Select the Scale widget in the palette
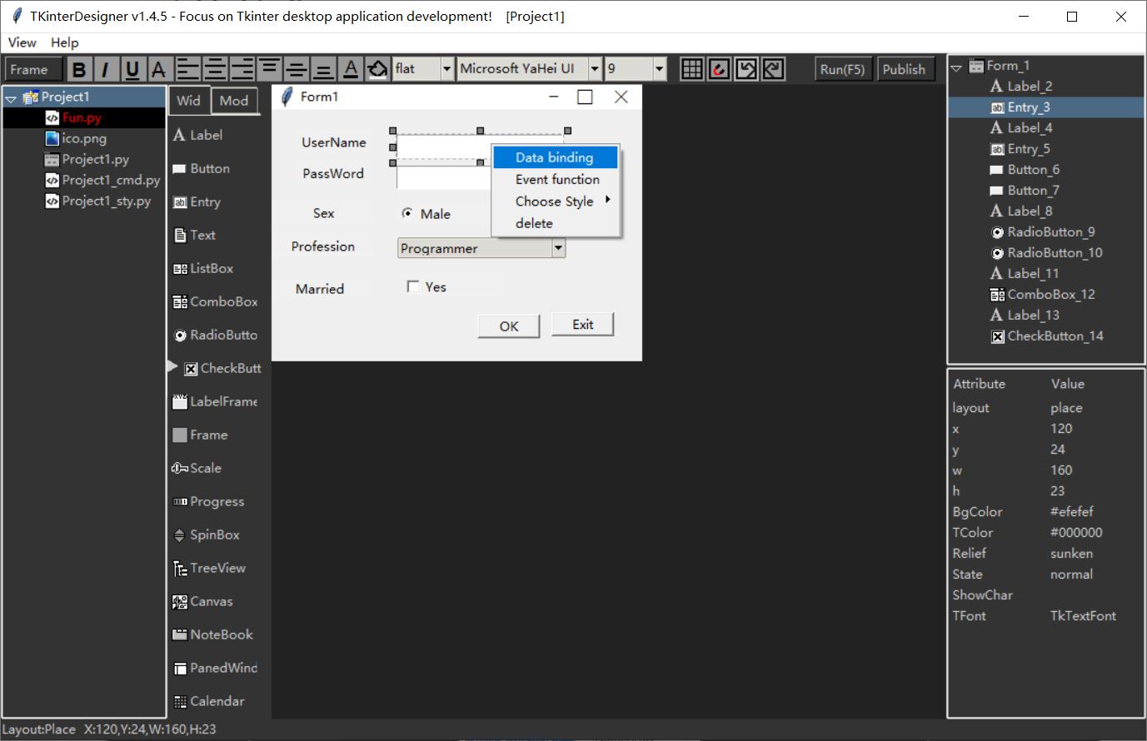The height and width of the screenshot is (741, 1147). [x=197, y=468]
